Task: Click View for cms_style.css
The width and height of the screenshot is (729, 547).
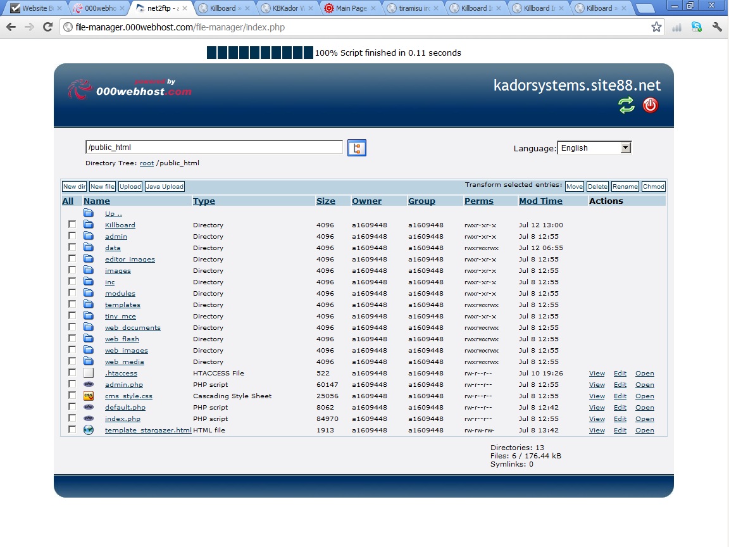Action: point(597,396)
